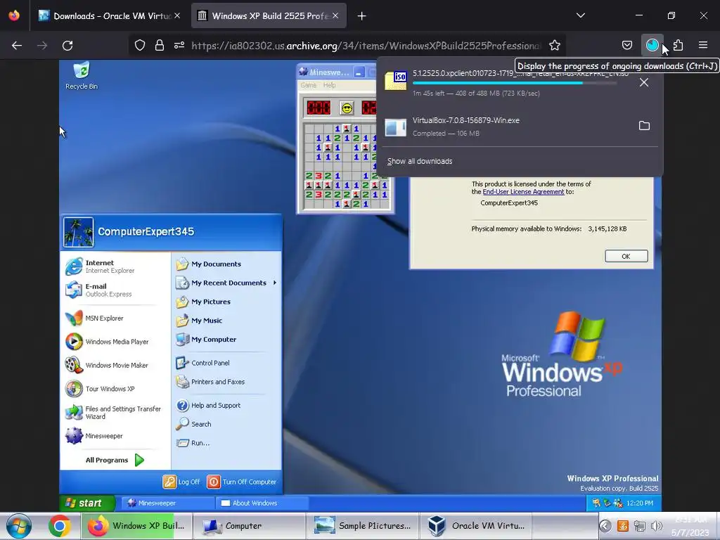Open the Recycle Bin desktop icon

point(82,76)
